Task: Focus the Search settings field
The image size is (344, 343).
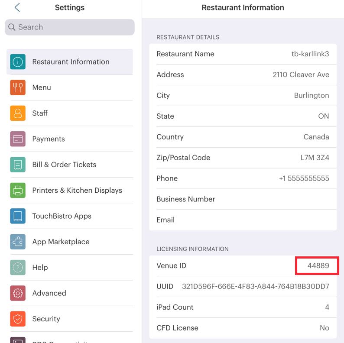Action: pos(70,27)
